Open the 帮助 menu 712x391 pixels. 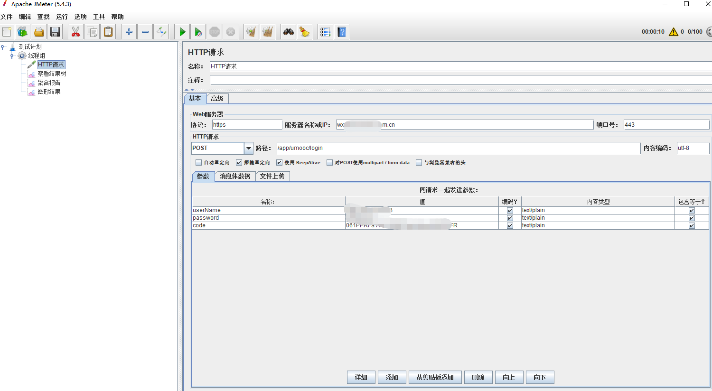[x=117, y=17]
